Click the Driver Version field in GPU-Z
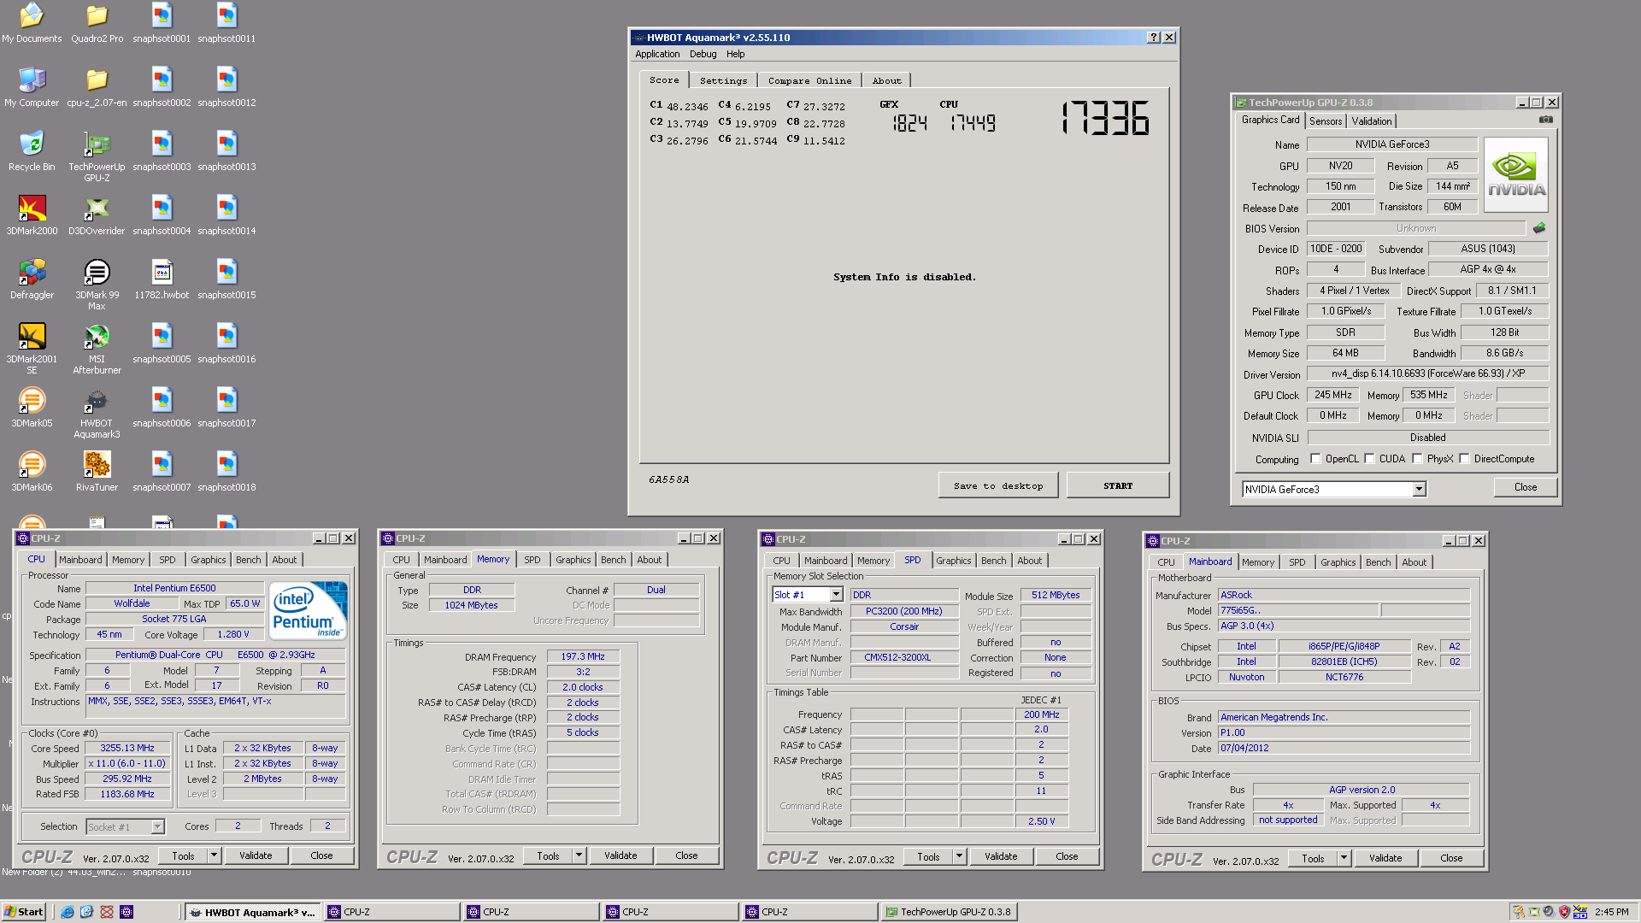1641x923 pixels. (x=1427, y=373)
